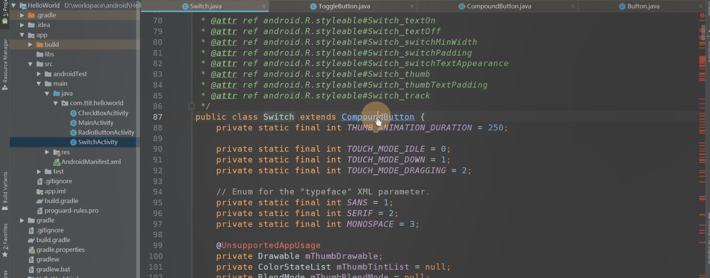Screen dimensions: 710x278
Task: Expand the test folder arrow
Action: click(x=39, y=172)
